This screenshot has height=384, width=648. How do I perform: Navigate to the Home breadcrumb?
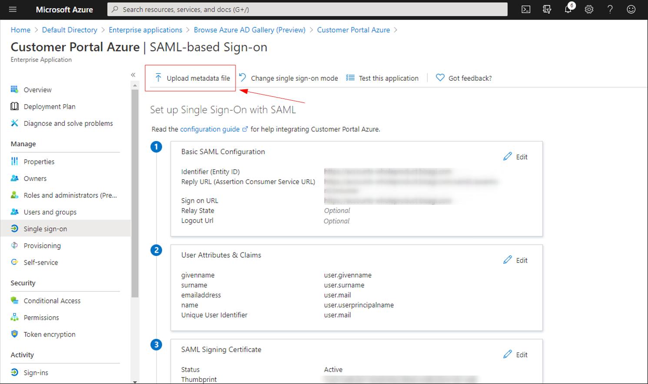pyautogui.click(x=20, y=30)
